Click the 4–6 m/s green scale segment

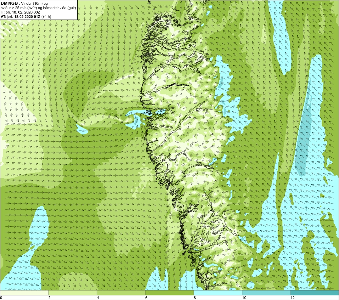click(x=121, y=293)
